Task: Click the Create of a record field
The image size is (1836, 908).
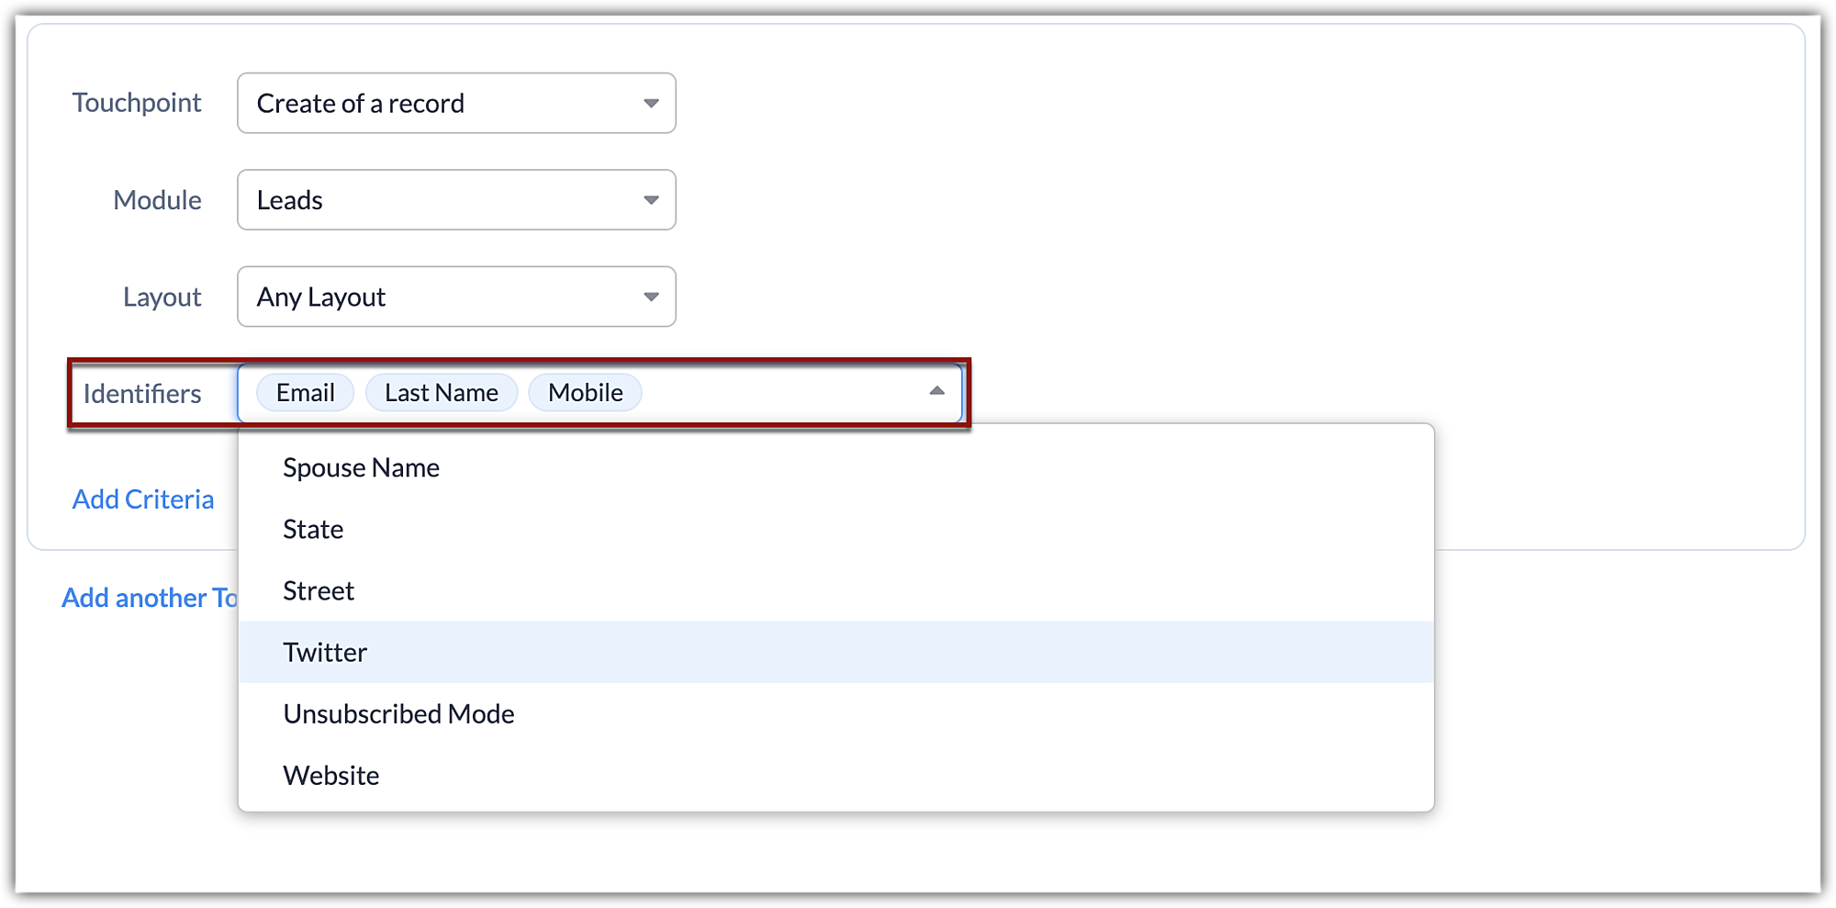Action: coord(456,104)
